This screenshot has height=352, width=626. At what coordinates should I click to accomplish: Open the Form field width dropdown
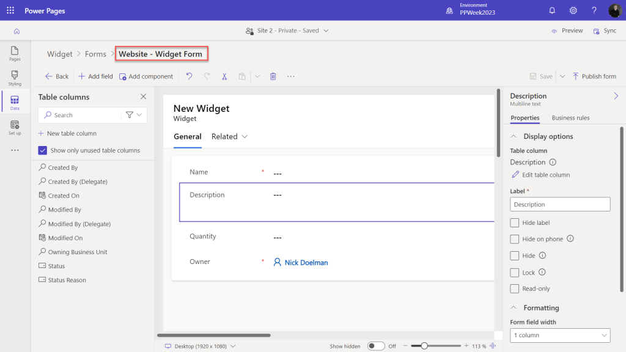(560, 335)
